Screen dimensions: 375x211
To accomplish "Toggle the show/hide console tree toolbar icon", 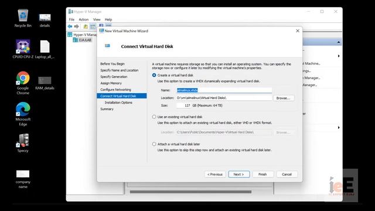I will pos(93,26).
